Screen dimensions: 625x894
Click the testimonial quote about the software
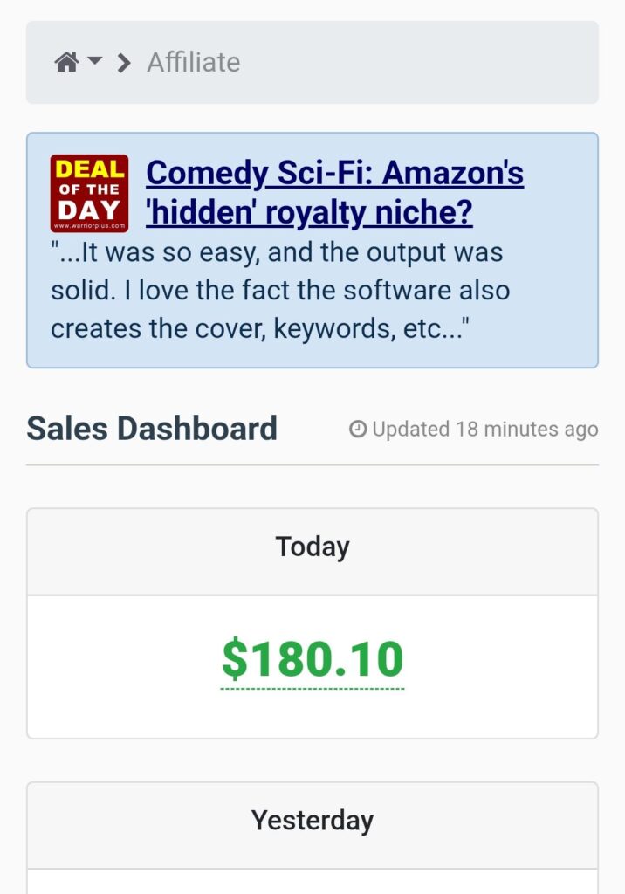tap(279, 291)
